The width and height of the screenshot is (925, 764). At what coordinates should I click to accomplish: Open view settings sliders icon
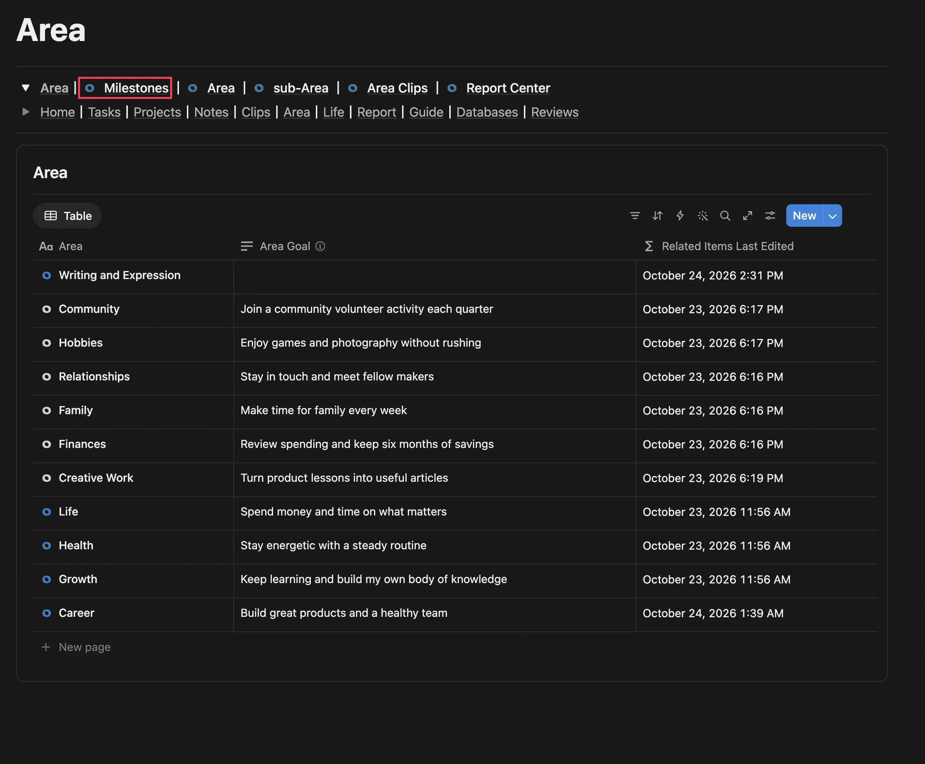click(770, 216)
